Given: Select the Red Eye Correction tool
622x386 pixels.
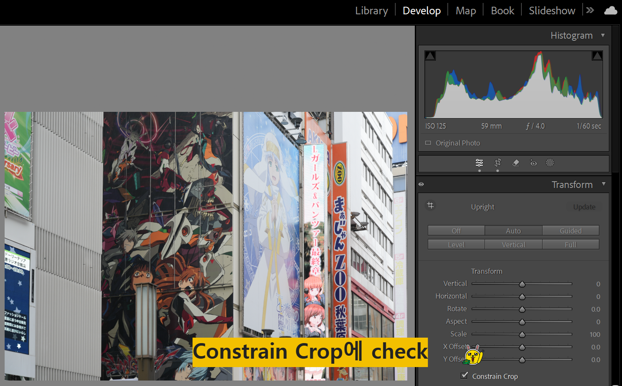Looking at the screenshot, I should pyautogui.click(x=533, y=163).
